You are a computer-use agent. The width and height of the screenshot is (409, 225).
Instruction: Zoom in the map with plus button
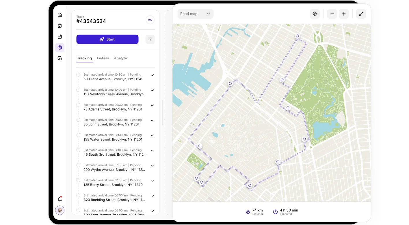click(x=344, y=14)
